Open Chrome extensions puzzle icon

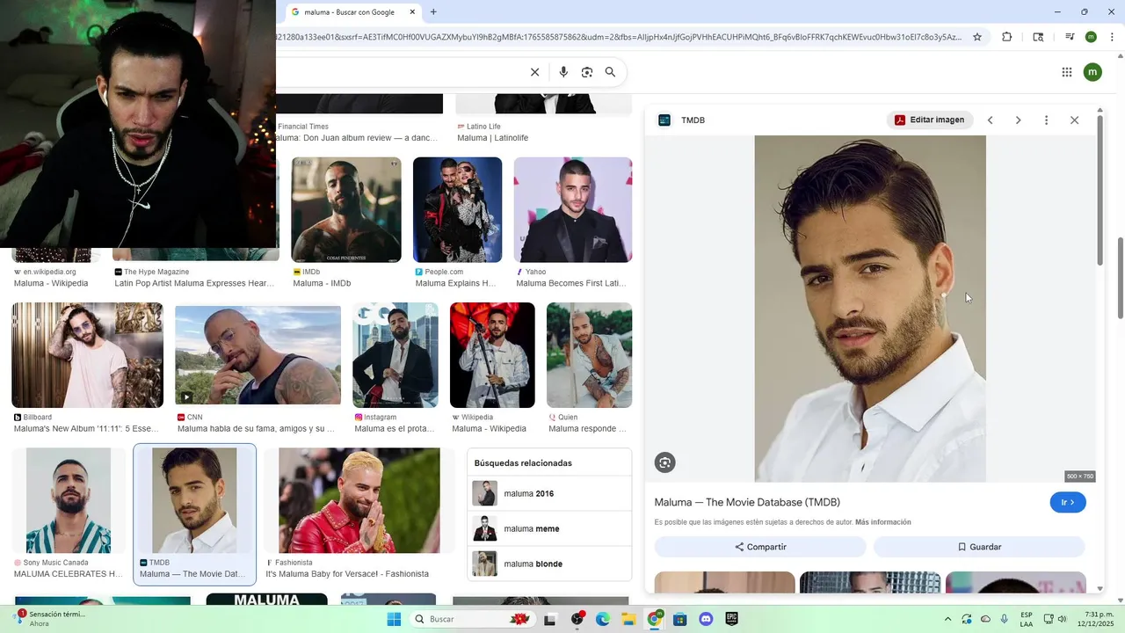pos(1007,37)
